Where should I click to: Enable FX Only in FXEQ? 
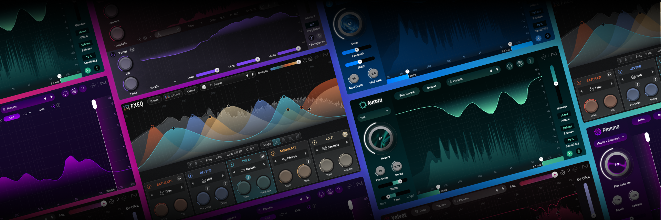172,96
